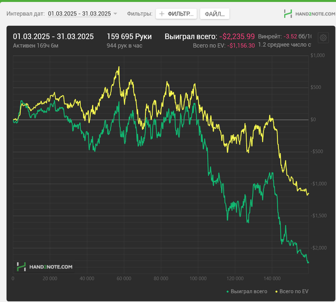Viewport: 336px width, 302px height.
Task: Open the chart settings gear icon
Action: pos(323,38)
